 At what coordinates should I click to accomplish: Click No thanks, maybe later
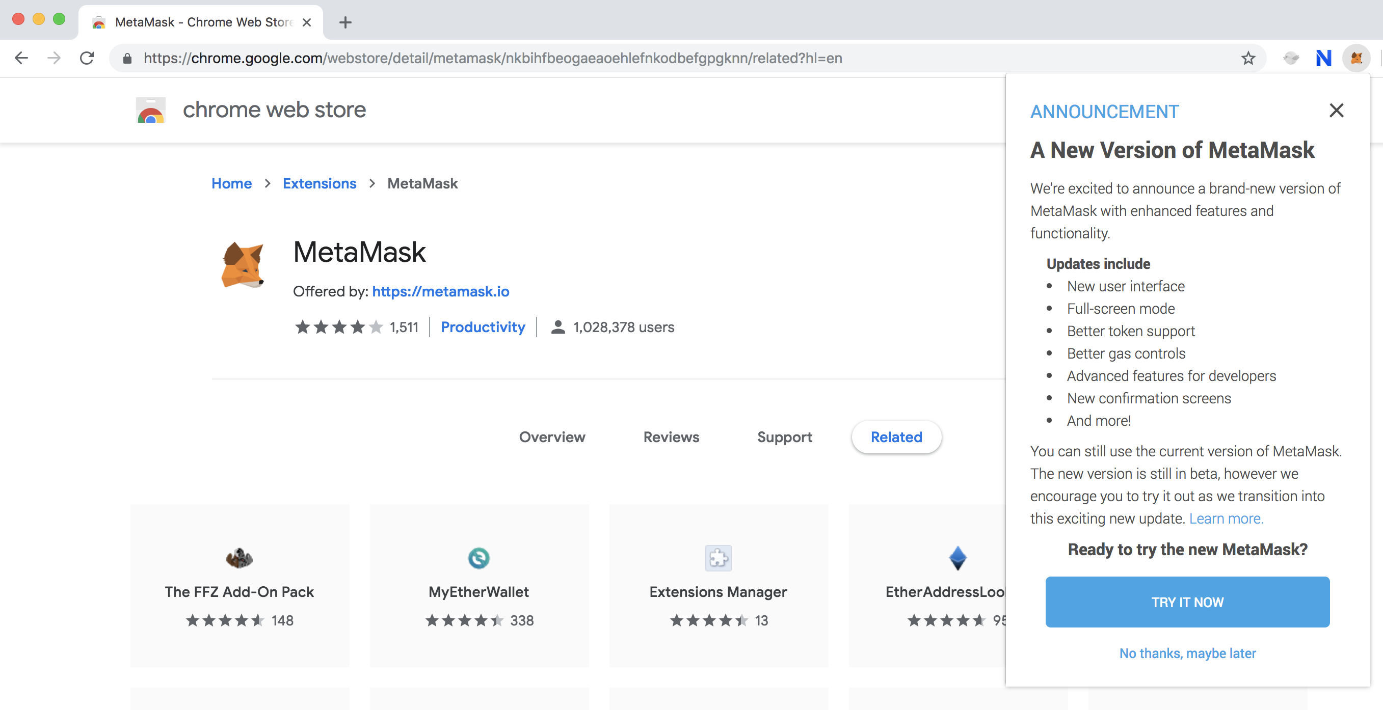point(1187,653)
